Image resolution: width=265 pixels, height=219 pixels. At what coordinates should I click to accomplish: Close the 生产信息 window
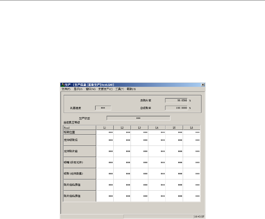pyautogui.click(x=203, y=85)
